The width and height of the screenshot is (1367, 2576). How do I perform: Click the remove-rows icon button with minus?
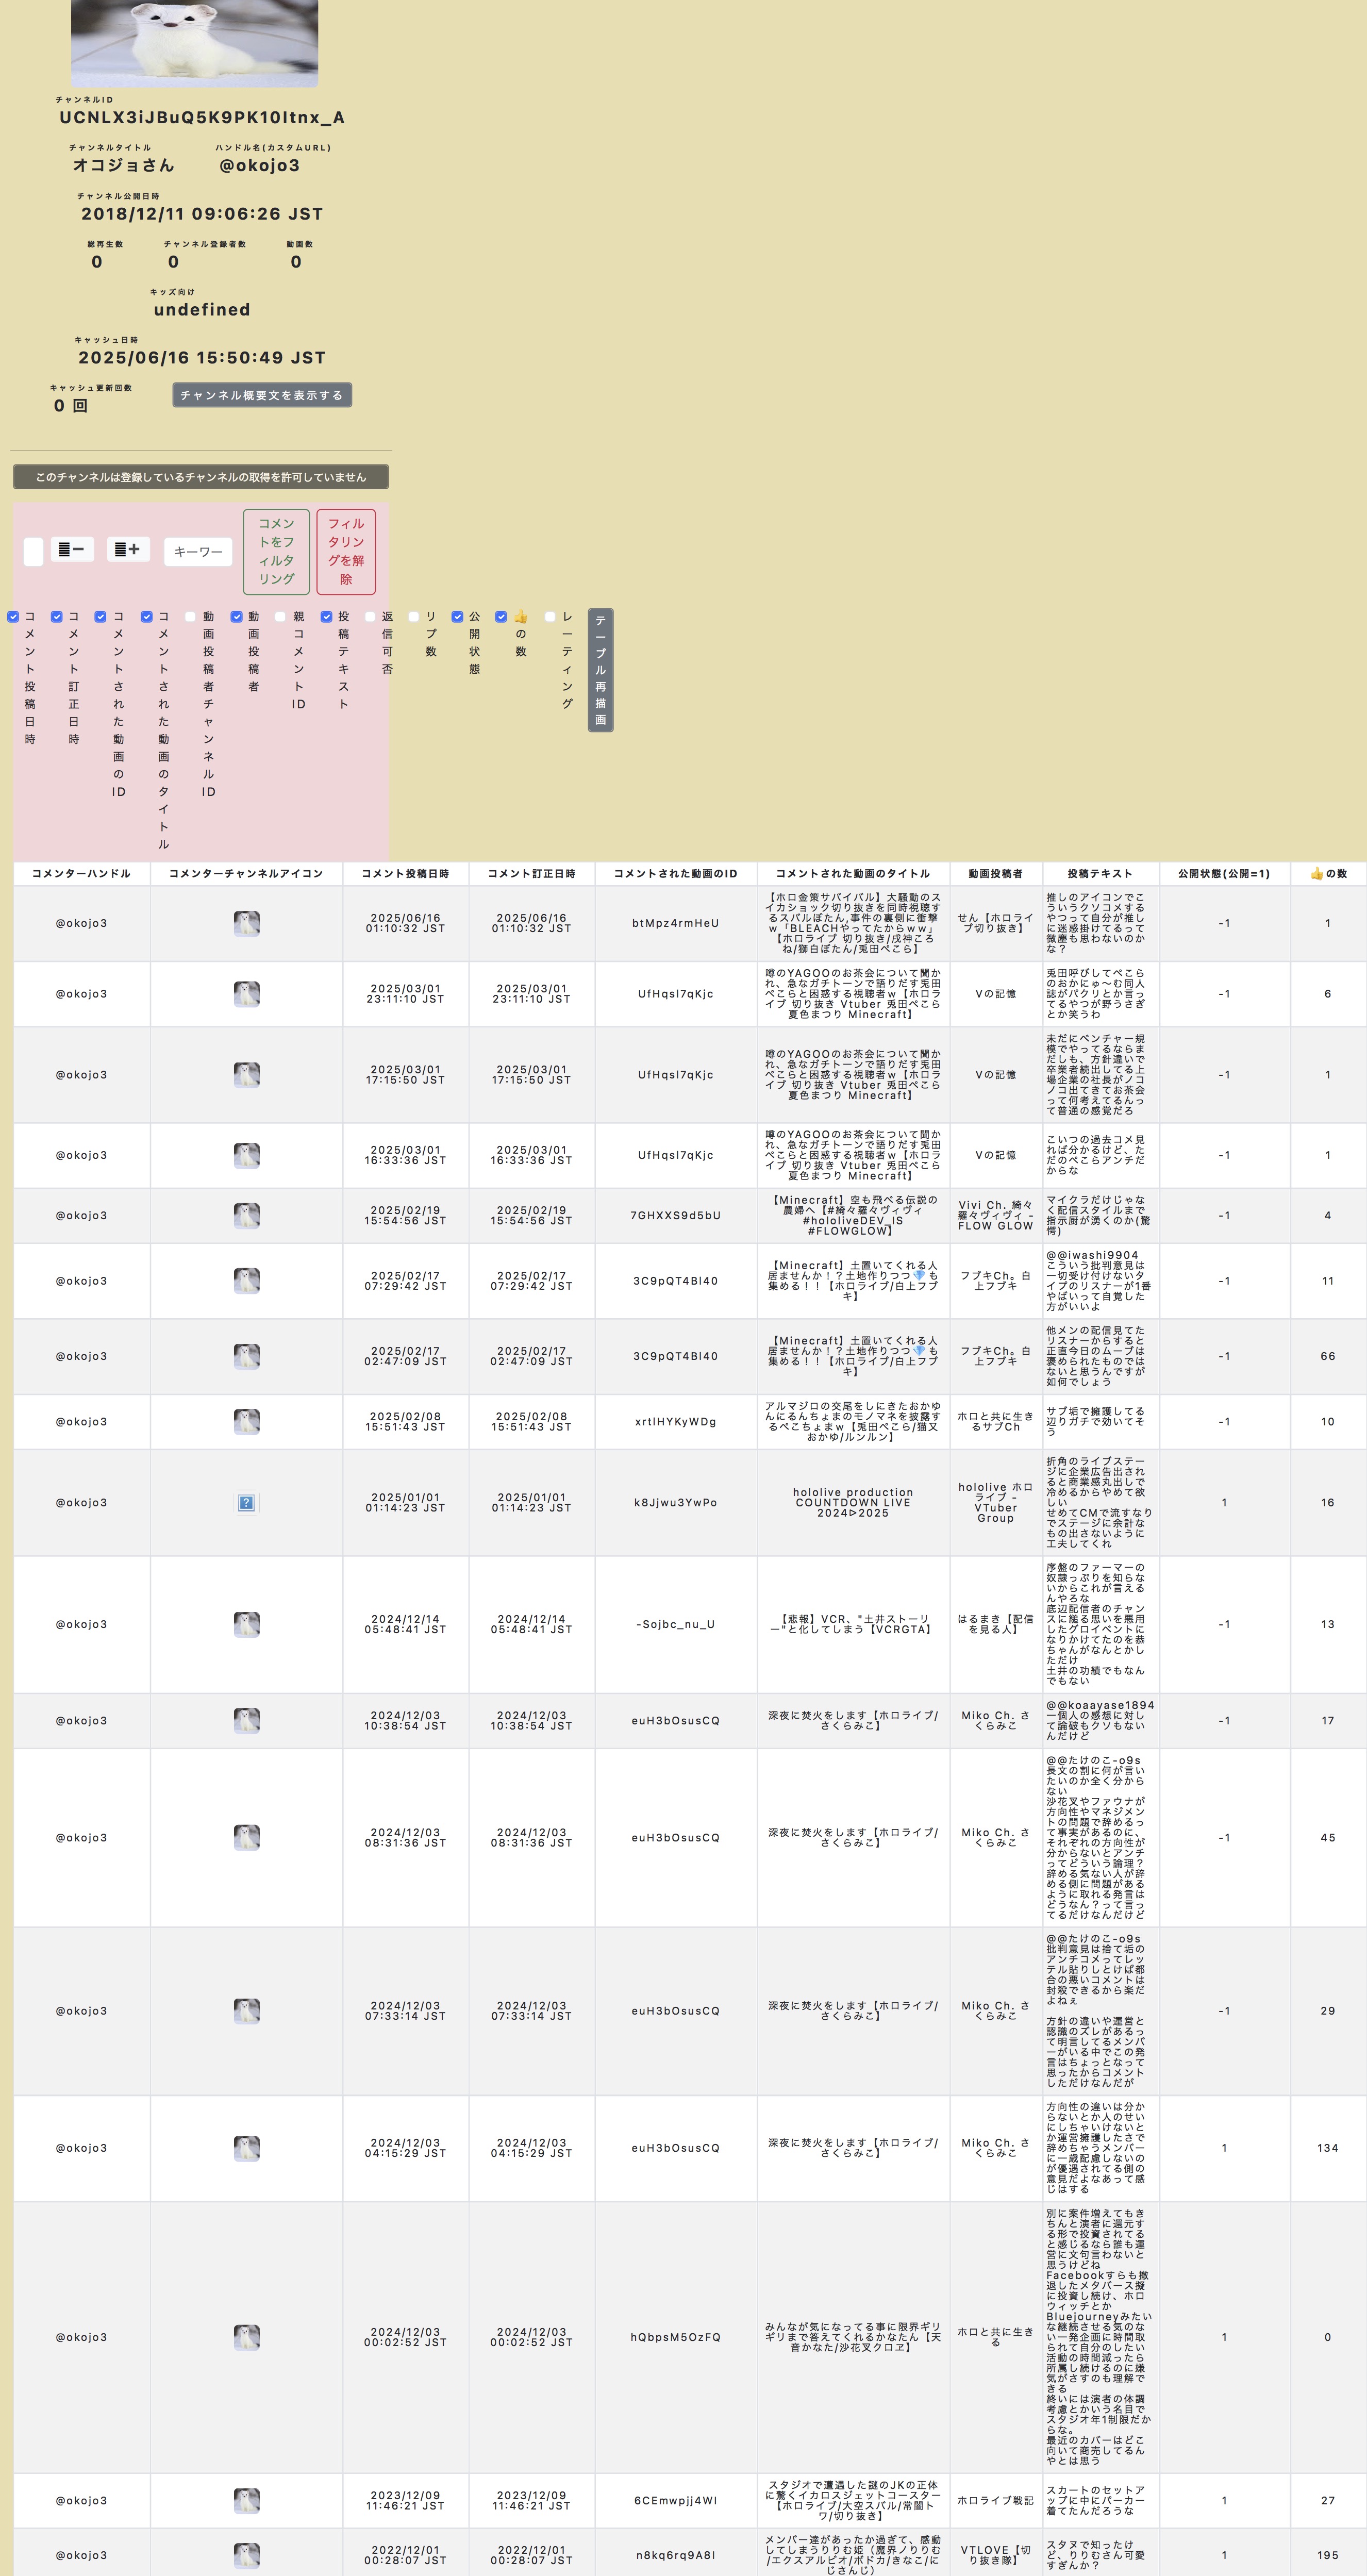72,549
